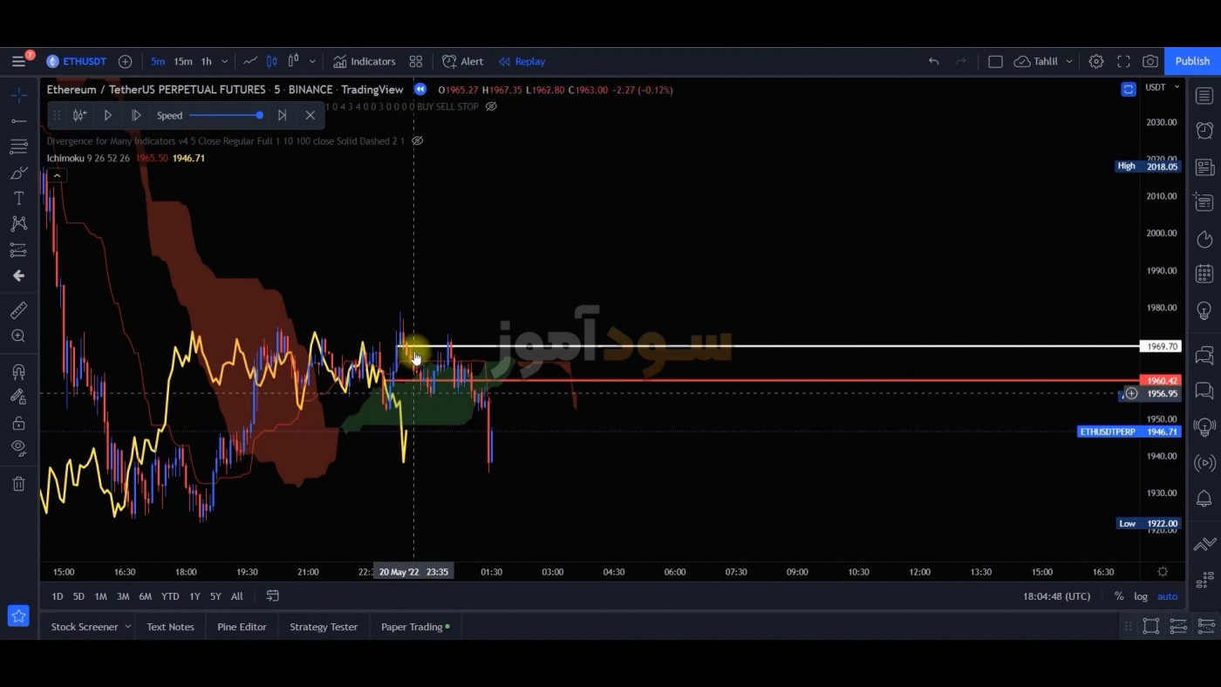Step replay forward one bar
This screenshot has width=1221, height=687.
pos(136,115)
